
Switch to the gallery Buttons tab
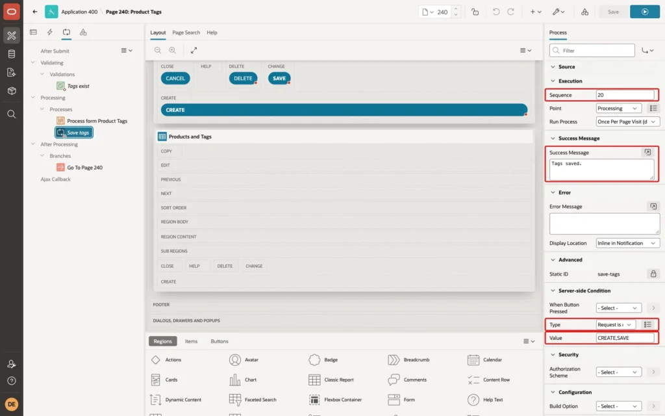[x=220, y=341]
